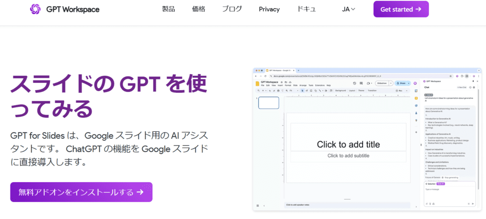Select the cursor select tool
The image size is (486, 219).
302,91
